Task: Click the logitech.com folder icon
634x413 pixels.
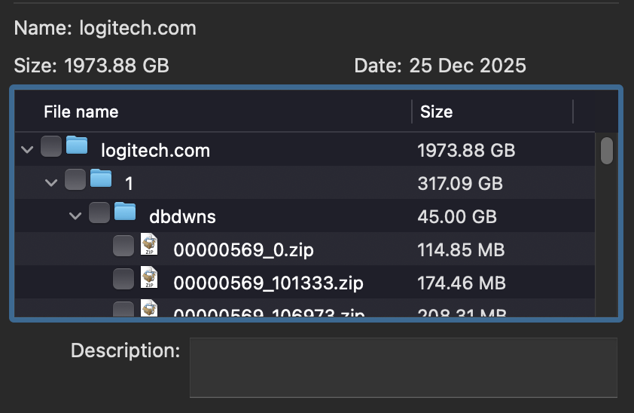Action: pyautogui.click(x=77, y=145)
